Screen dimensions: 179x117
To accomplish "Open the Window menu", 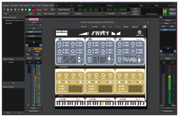I will 45,5.
